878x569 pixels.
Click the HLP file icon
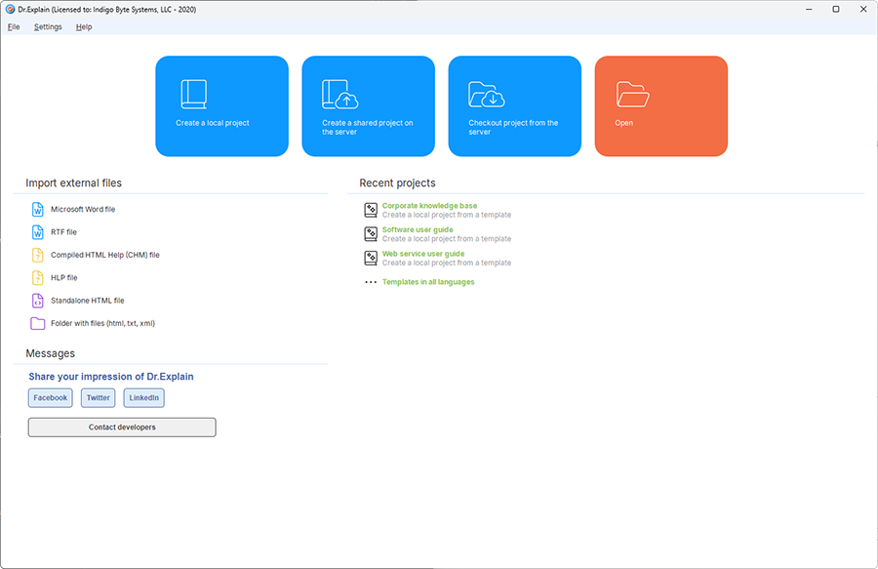click(37, 278)
